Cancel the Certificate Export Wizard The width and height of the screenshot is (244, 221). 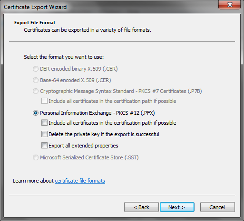click(x=217, y=207)
